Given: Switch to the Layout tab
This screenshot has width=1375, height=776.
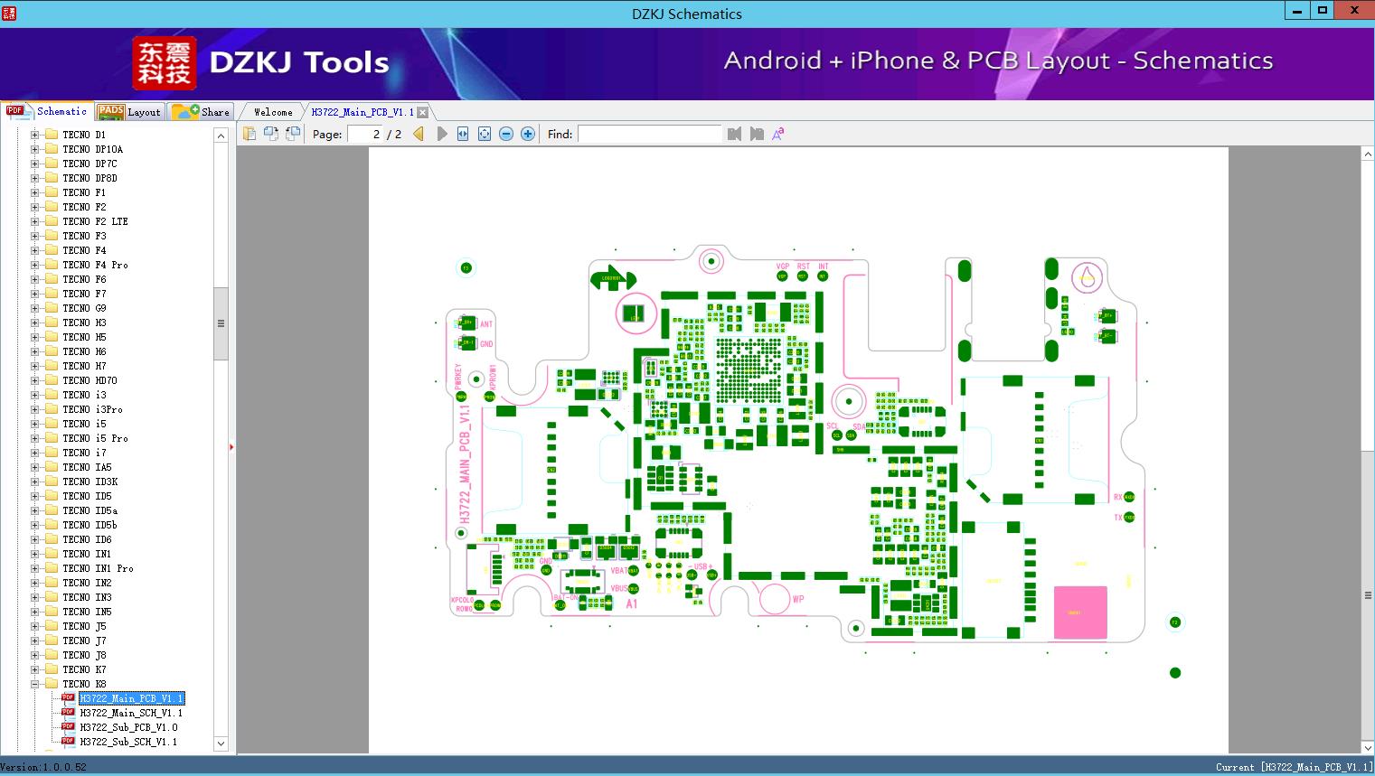Looking at the screenshot, I should [129, 112].
